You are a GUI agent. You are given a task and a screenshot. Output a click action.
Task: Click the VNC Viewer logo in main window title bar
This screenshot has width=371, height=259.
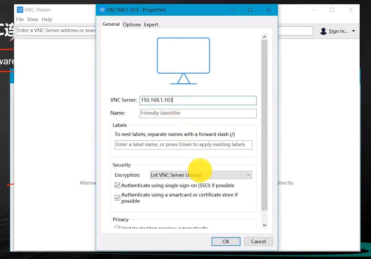[20, 10]
